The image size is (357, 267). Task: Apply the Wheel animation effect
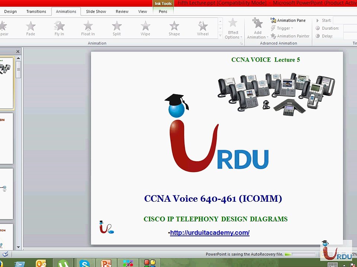click(x=203, y=29)
